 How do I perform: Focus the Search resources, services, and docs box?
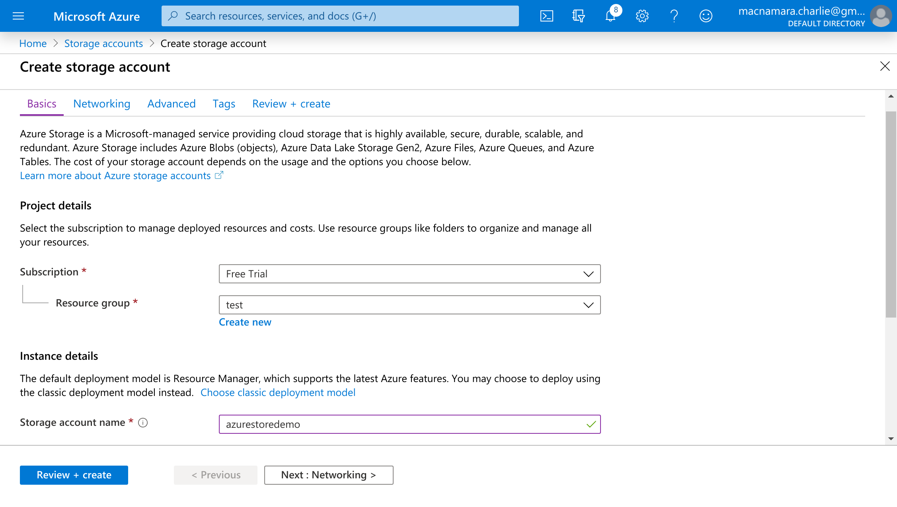[340, 16]
